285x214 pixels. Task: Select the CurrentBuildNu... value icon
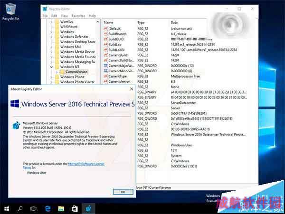106,60
